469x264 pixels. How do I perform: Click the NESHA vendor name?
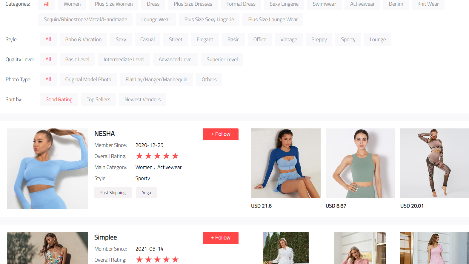[104, 134]
